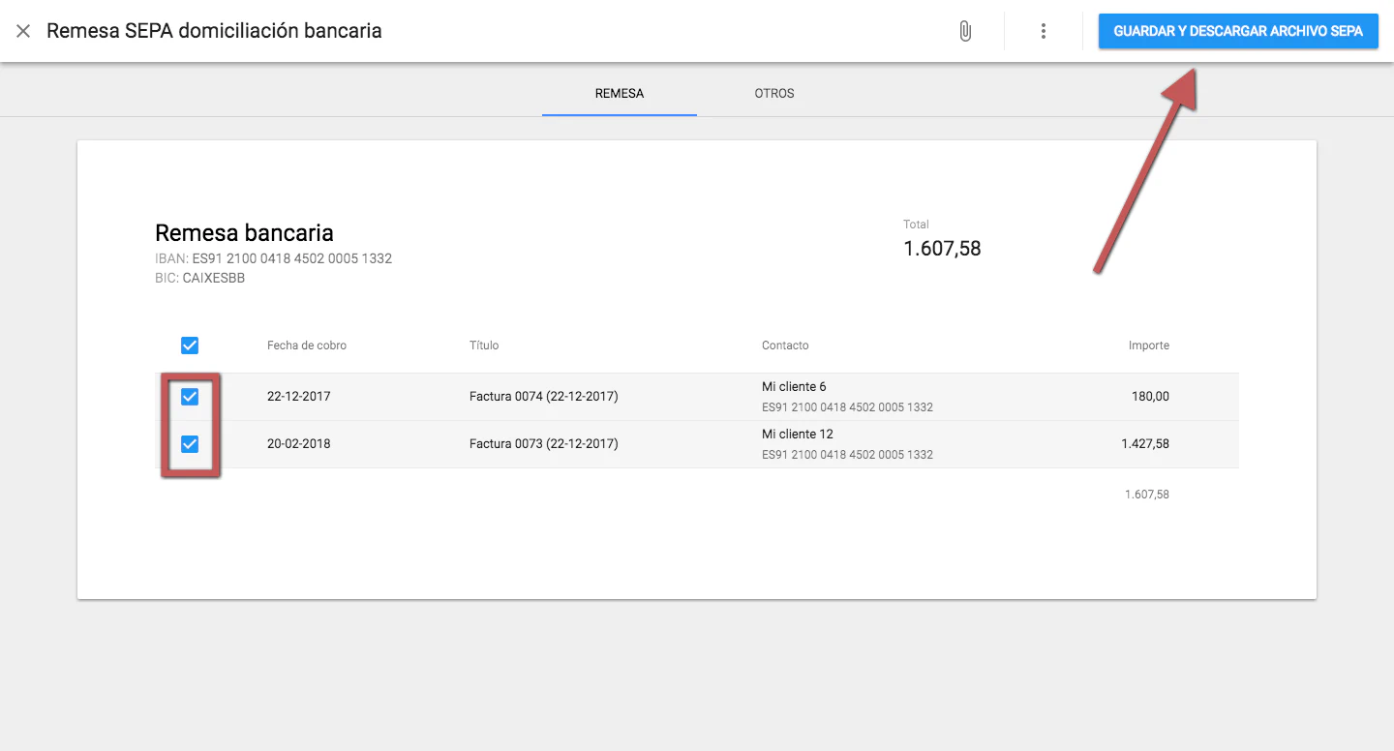
Task: Click the Importe column header
Action: pos(1149,345)
